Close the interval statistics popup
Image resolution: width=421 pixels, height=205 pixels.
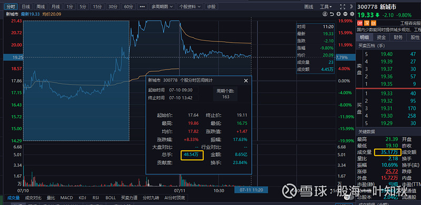coord(245,80)
